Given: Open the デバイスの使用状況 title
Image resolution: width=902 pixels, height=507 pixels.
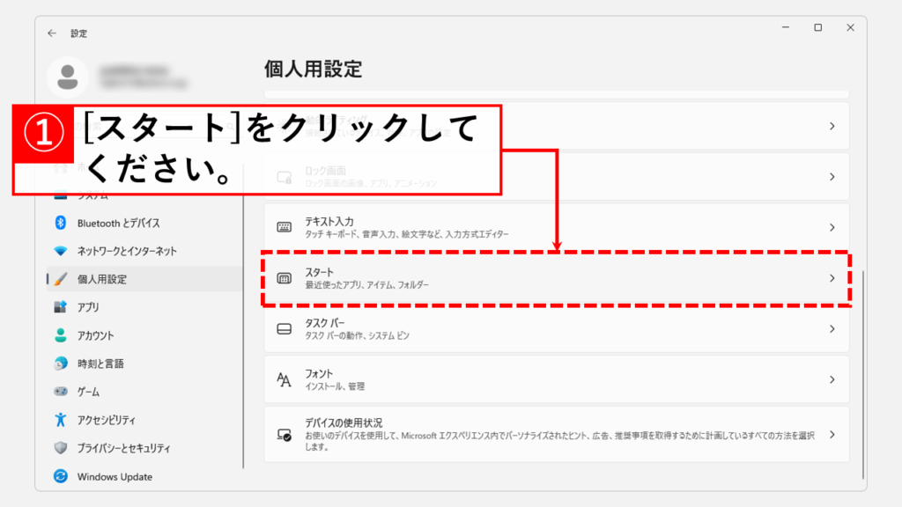Looking at the screenshot, I should 344,422.
